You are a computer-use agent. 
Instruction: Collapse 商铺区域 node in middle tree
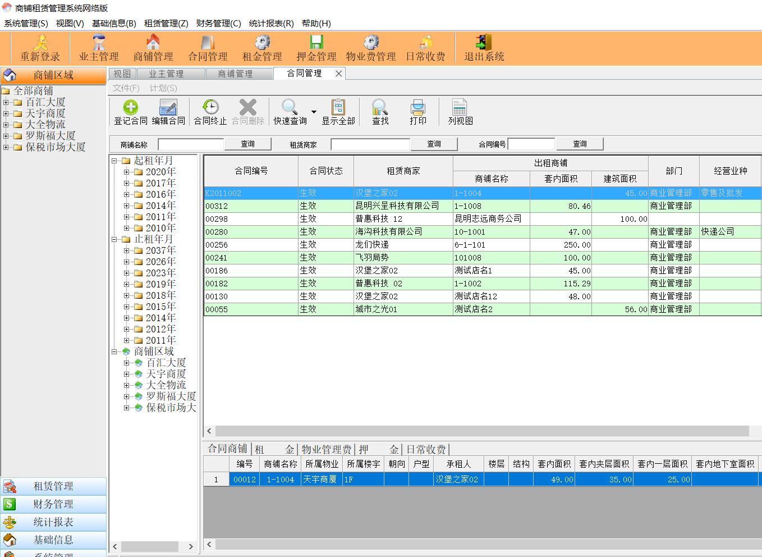[x=114, y=351]
